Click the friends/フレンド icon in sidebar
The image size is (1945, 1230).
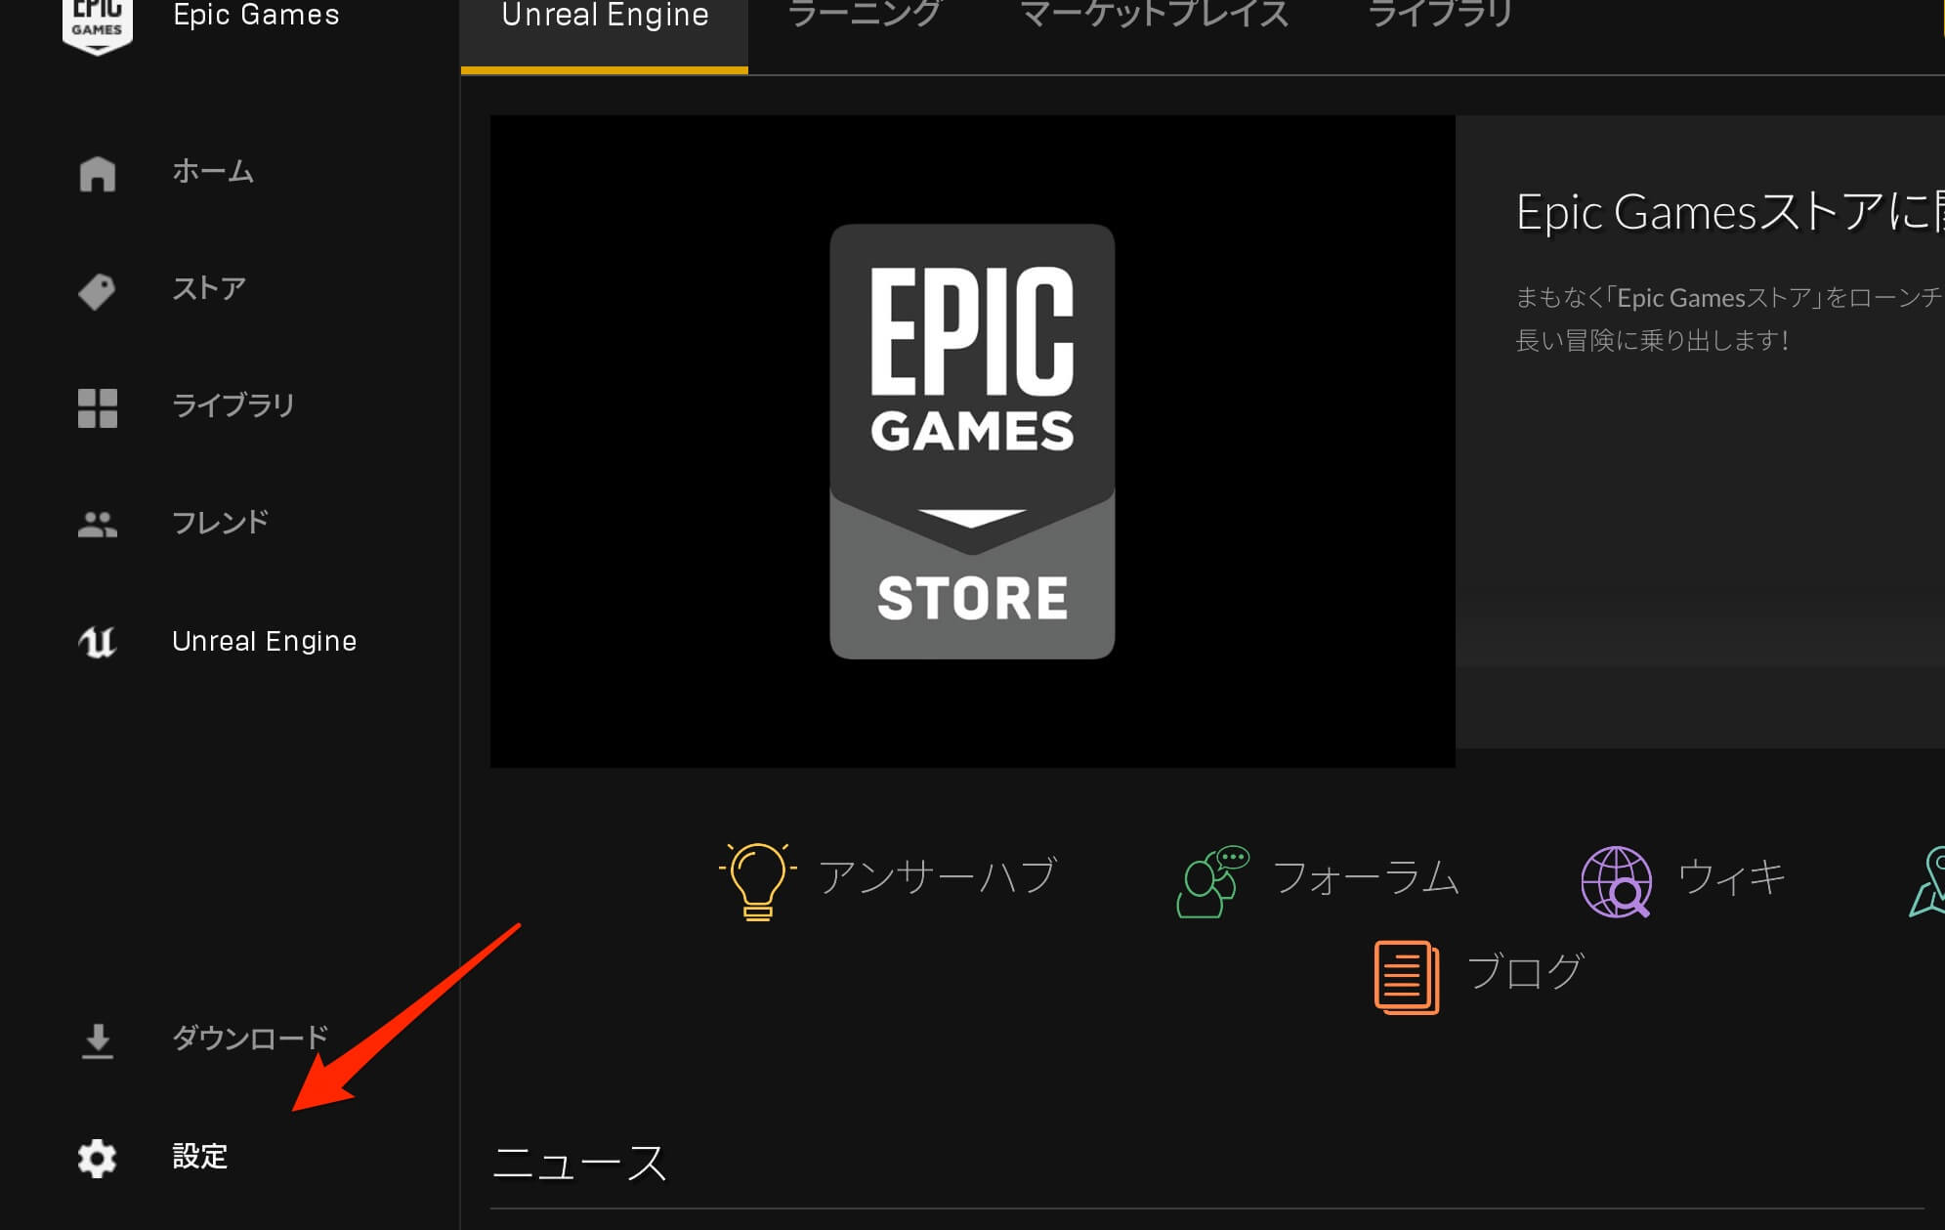pos(97,522)
